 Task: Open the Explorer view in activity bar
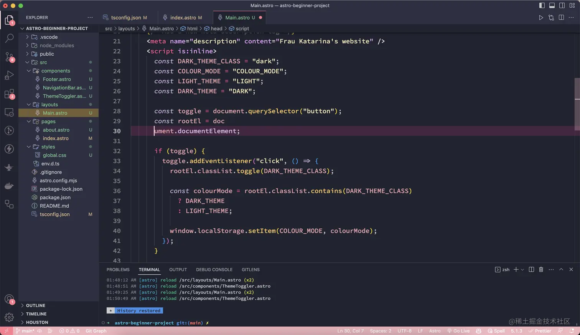9,20
